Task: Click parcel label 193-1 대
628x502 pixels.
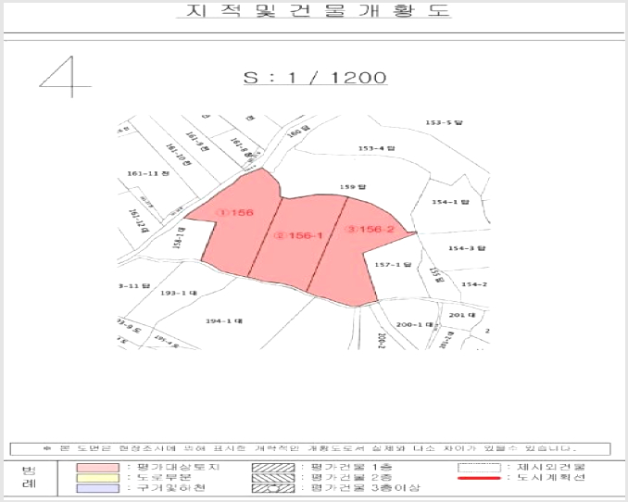Action: pyautogui.click(x=179, y=294)
